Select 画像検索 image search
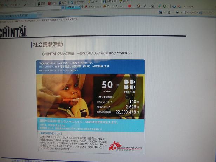 (x=77, y=2)
